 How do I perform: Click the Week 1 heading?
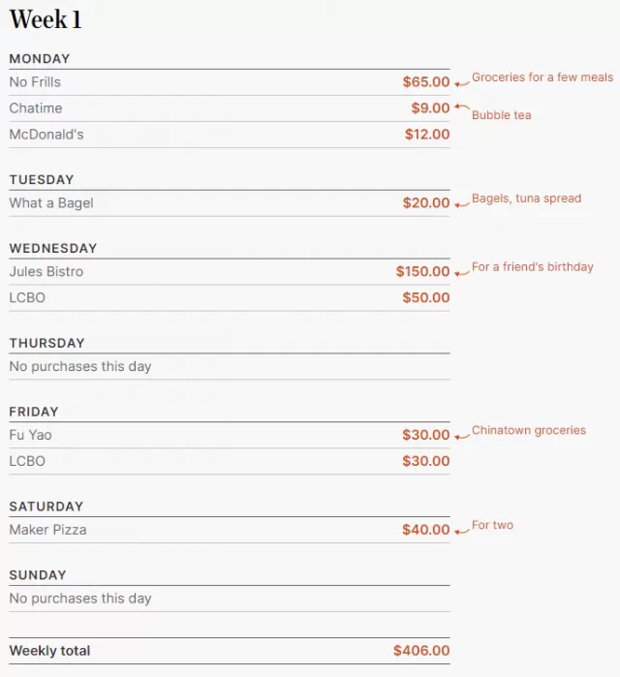[x=46, y=19]
